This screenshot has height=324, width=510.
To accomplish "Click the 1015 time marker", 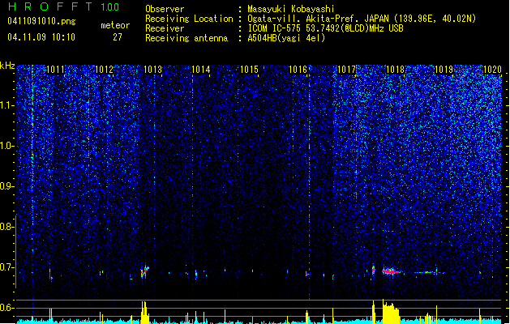I will coord(250,70).
